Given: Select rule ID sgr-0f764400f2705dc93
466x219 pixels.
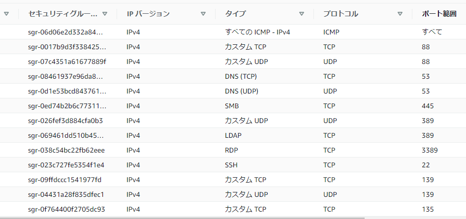Looking at the screenshot, I should 66,209.
